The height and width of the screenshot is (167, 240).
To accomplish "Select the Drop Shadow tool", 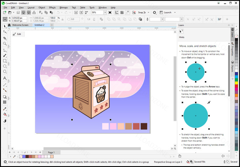I will 5,97.
